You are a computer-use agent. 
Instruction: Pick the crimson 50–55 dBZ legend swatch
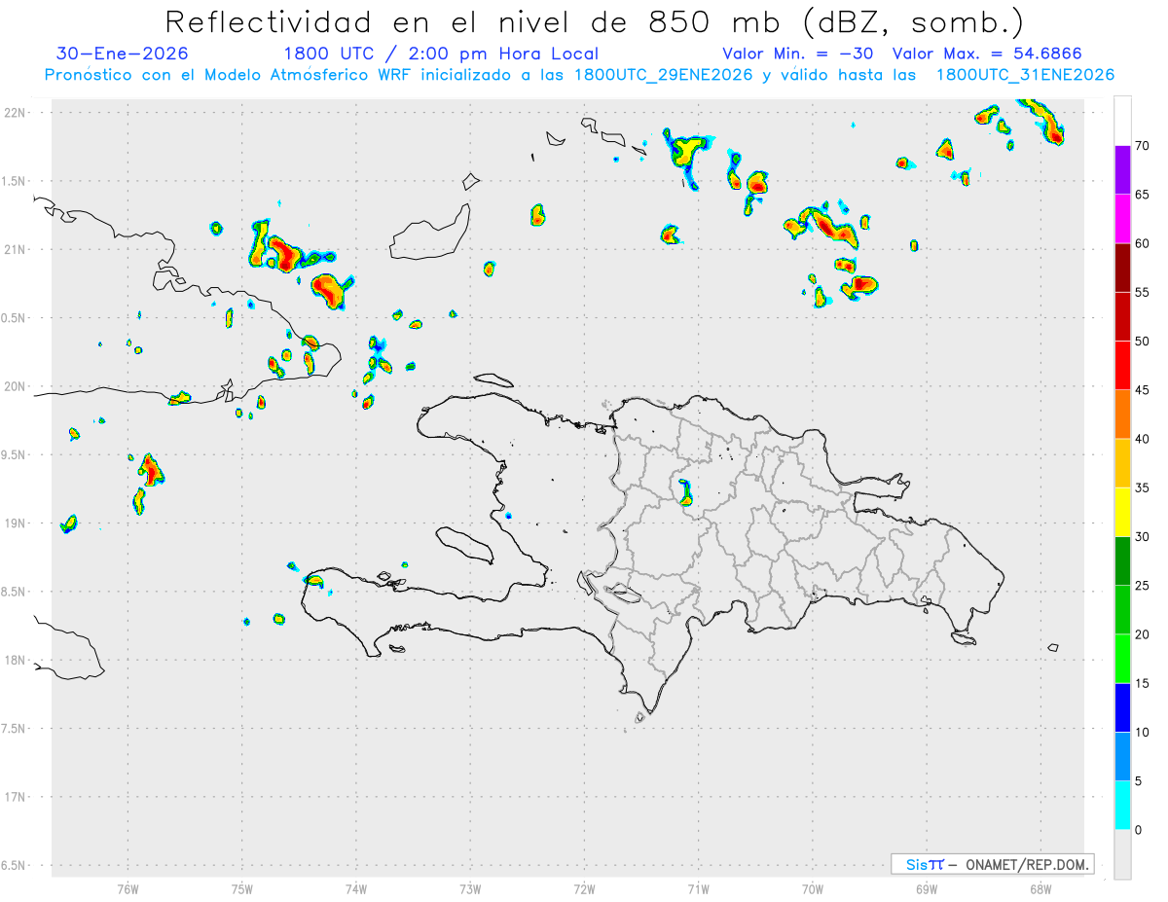click(1122, 316)
